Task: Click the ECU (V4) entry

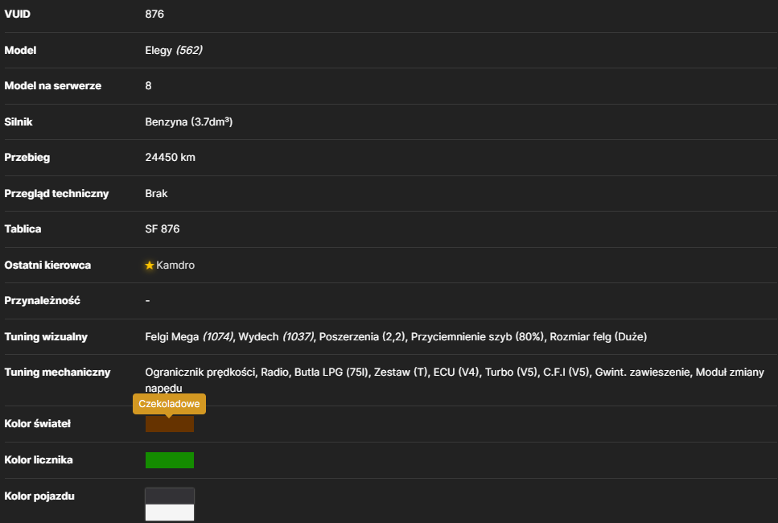Action: [x=456, y=373]
